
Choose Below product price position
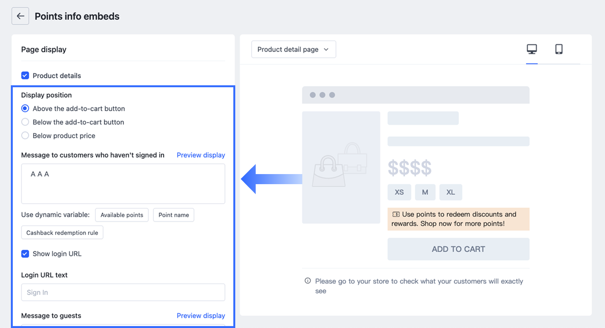[x=25, y=136]
